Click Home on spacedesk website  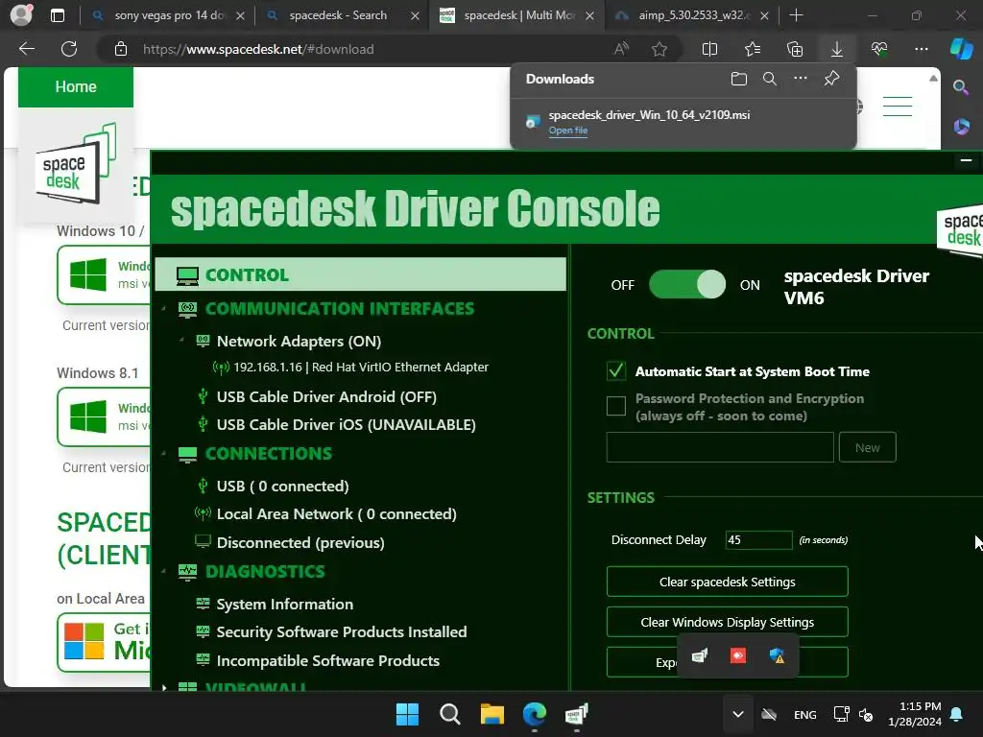pyautogui.click(x=76, y=86)
